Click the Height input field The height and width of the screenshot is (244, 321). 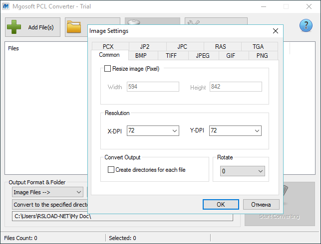(236, 87)
